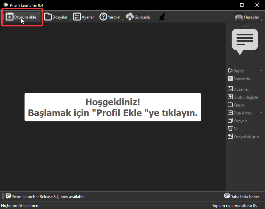The image size is (265, 209).
Task: Click the Başlat launch button
Action: (236, 71)
